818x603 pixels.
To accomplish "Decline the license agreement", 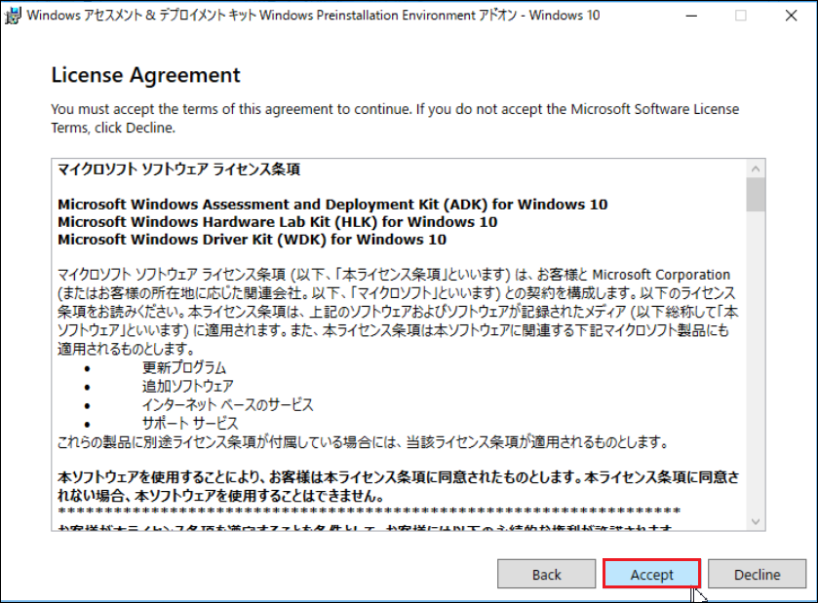I will pos(757,574).
